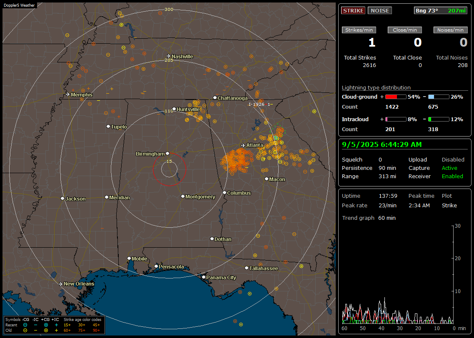Click the positive Cloud-ground count 1422
The width and height of the screenshot is (474, 338).
point(392,107)
